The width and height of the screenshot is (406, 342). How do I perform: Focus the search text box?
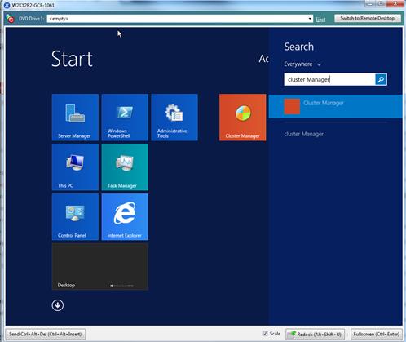tap(329, 79)
